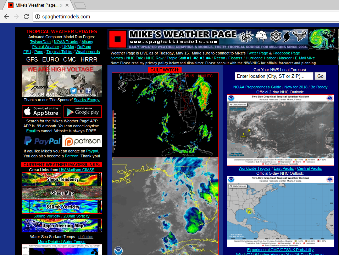Click the NWS location input field

pos(274,76)
